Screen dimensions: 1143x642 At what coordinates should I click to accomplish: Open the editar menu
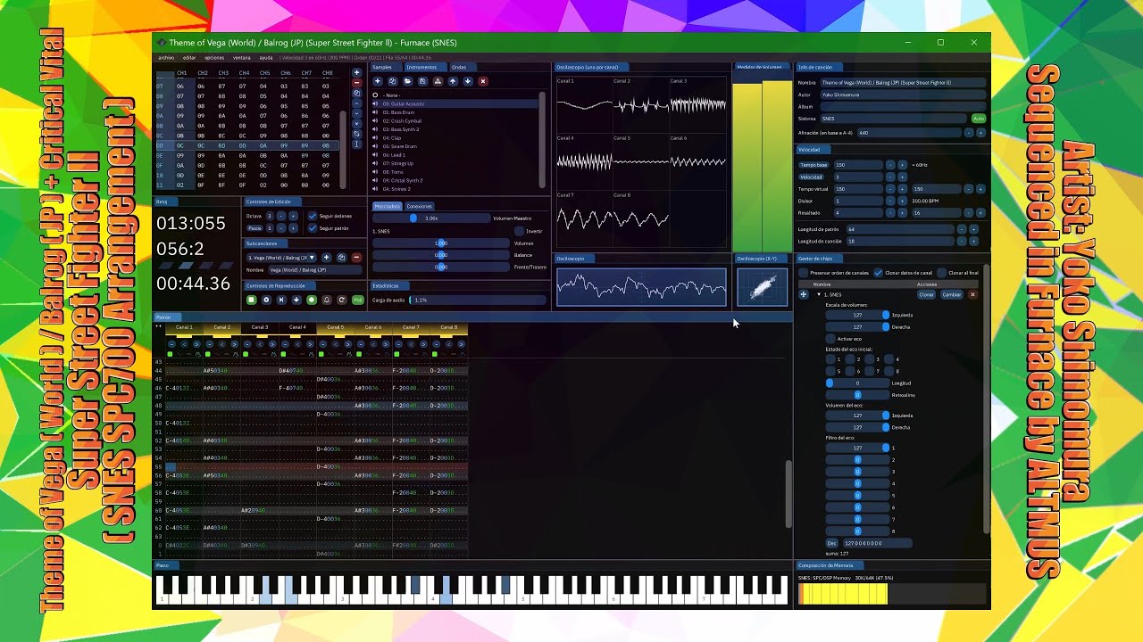[x=189, y=57]
